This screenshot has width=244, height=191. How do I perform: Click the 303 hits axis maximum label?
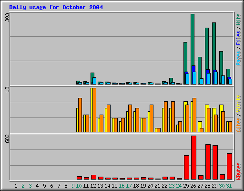tap(8, 17)
